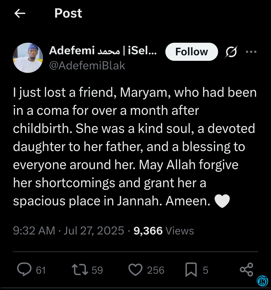This screenshot has height=290, width=271.
Task: Open the @AdefemiBlak handle
Action: pos(87,66)
